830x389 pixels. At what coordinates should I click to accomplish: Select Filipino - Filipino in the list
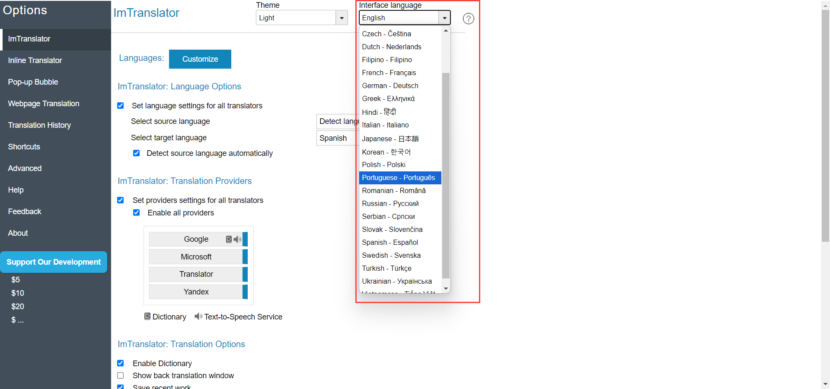[400, 60]
